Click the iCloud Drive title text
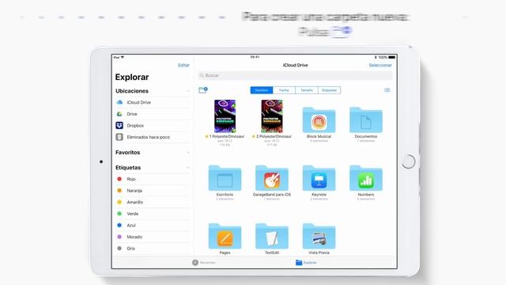 [295, 65]
